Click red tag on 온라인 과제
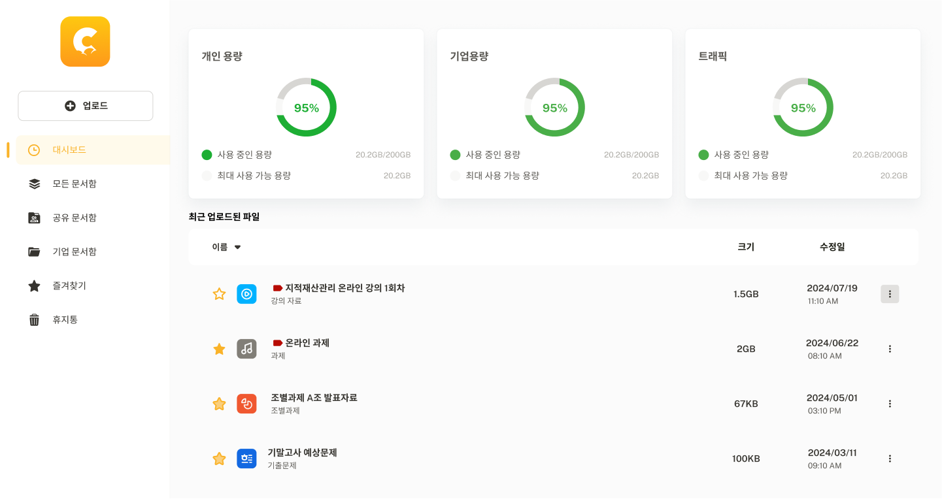The width and height of the screenshot is (942, 499). (x=277, y=343)
